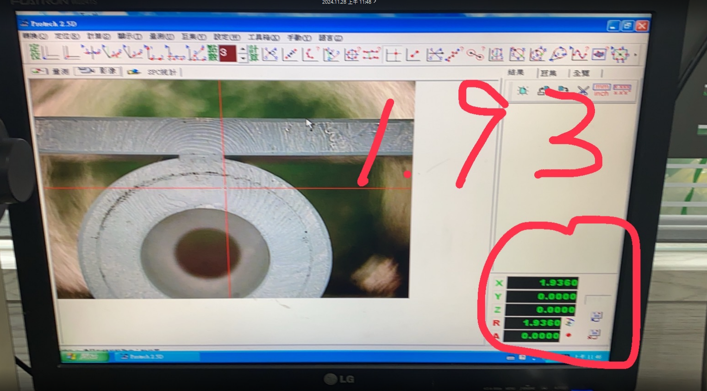
Task: Click the red dot beside the A readout
Action: [x=569, y=335]
